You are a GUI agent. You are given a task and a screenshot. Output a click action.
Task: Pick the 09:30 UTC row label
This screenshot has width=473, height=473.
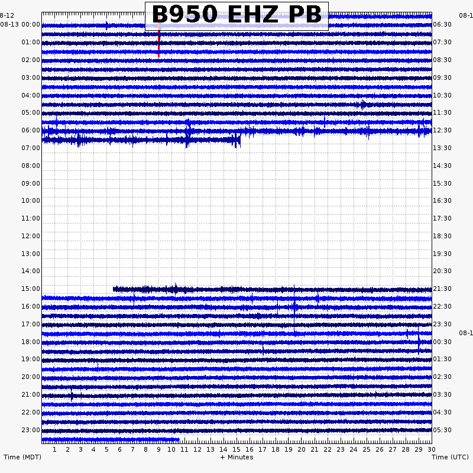coord(442,78)
